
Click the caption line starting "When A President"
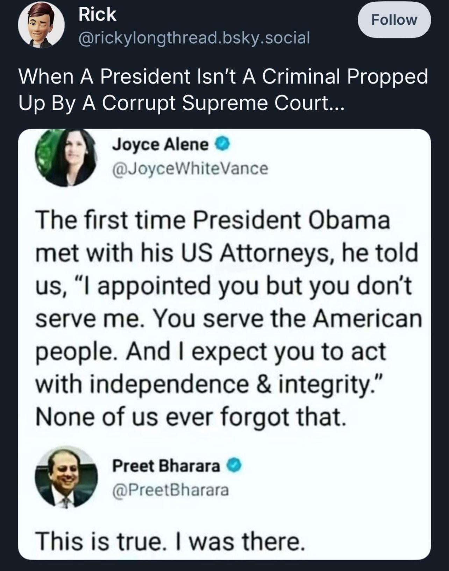[223, 77]
